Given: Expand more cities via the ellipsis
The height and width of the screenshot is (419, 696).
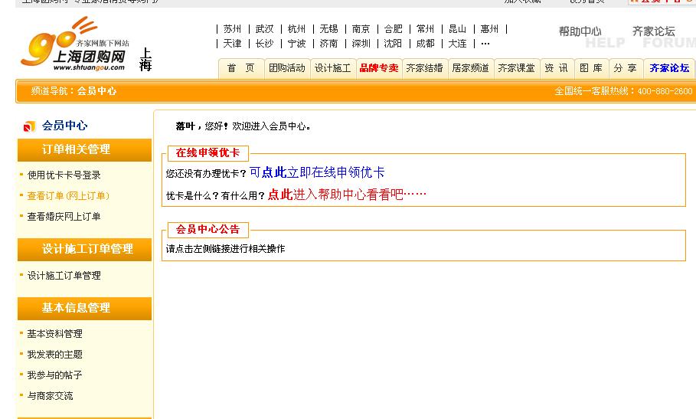Looking at the screenshot, I should coord(485,44).
